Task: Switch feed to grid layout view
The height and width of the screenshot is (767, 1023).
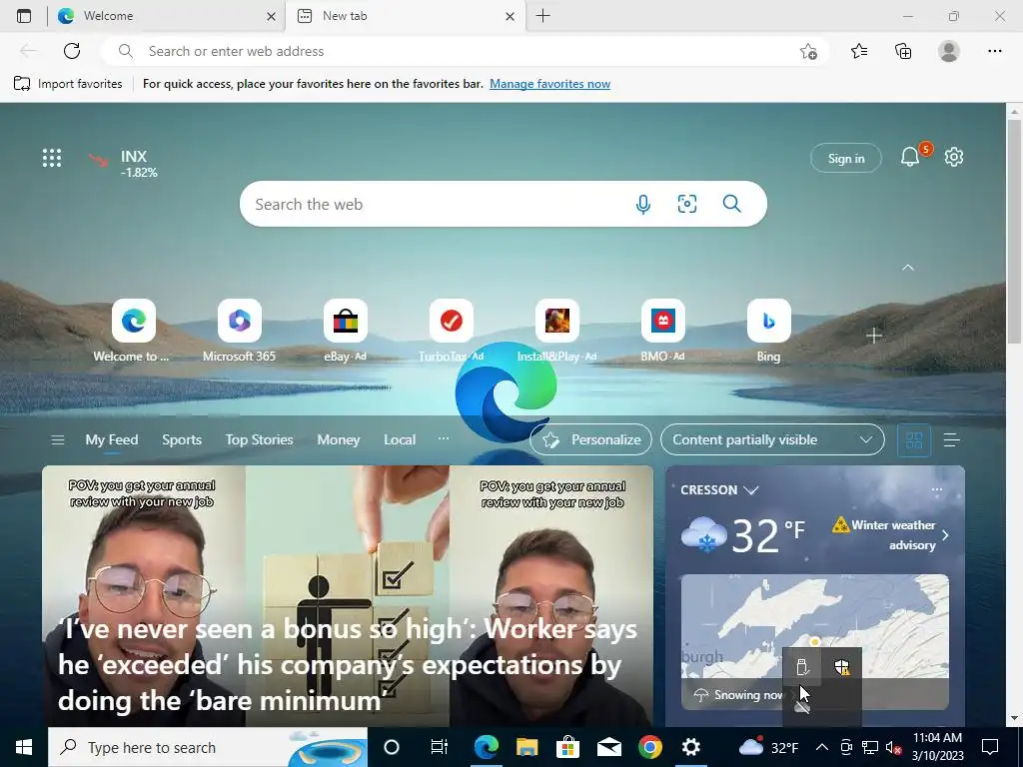Action: coord(914,440)
